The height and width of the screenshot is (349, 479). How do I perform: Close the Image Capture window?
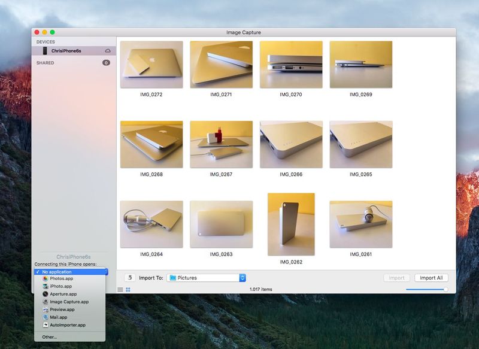(37, 32)
